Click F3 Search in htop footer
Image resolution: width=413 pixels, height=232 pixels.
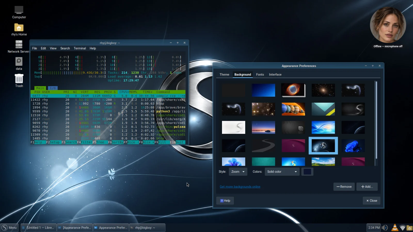point(69,142)
